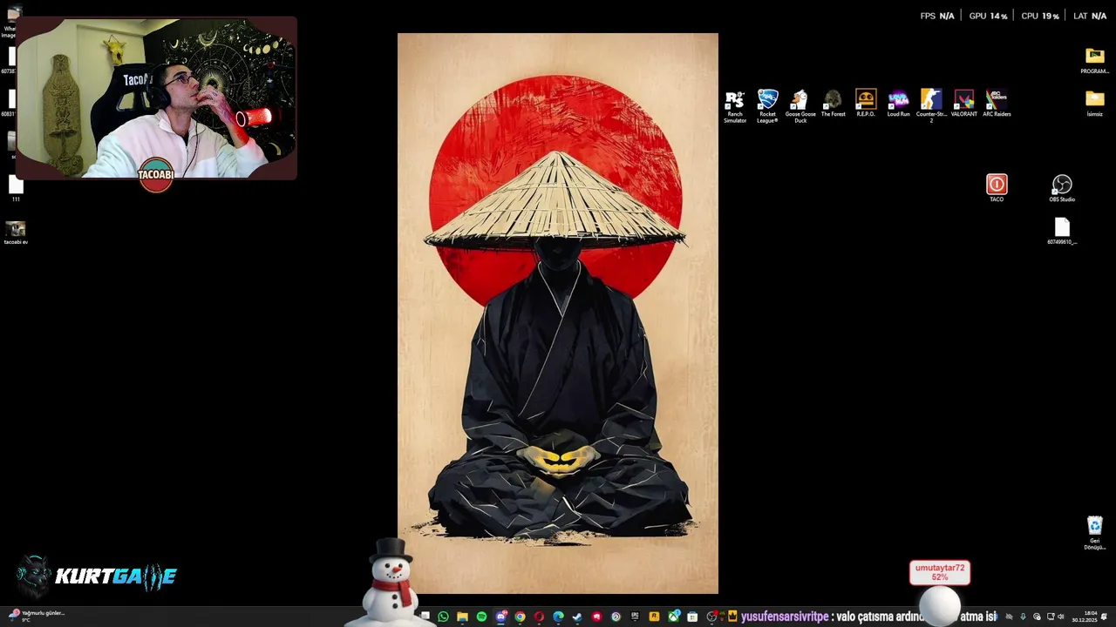Screen dimensions: 1116x627
Task: Select the ARC Raiders shortcut
Action: 997,103
